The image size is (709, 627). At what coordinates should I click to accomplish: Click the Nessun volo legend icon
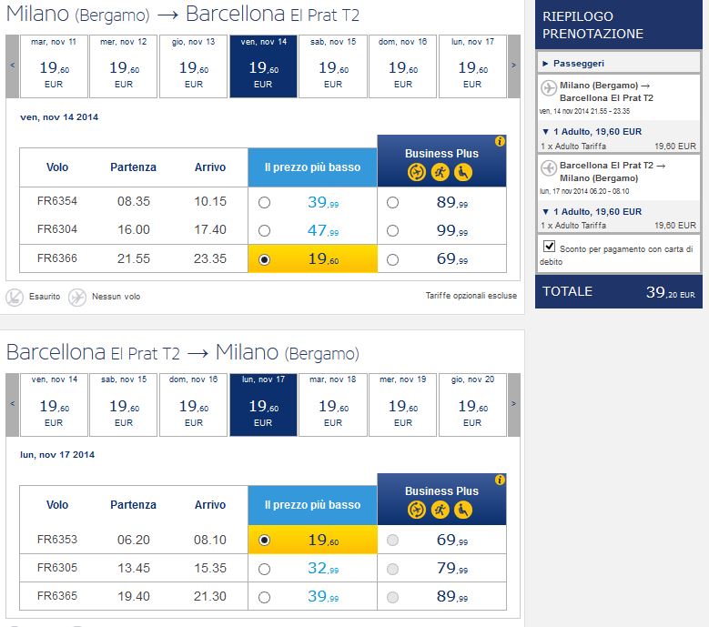(77, 297)
